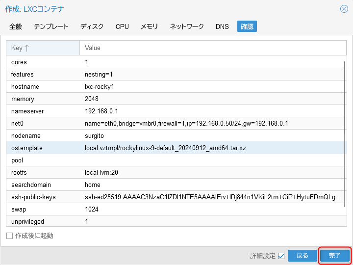The width and height of the screenshot is (353, 265).
Task: Select the ssh-public-keys row
Action: [172, 197]
